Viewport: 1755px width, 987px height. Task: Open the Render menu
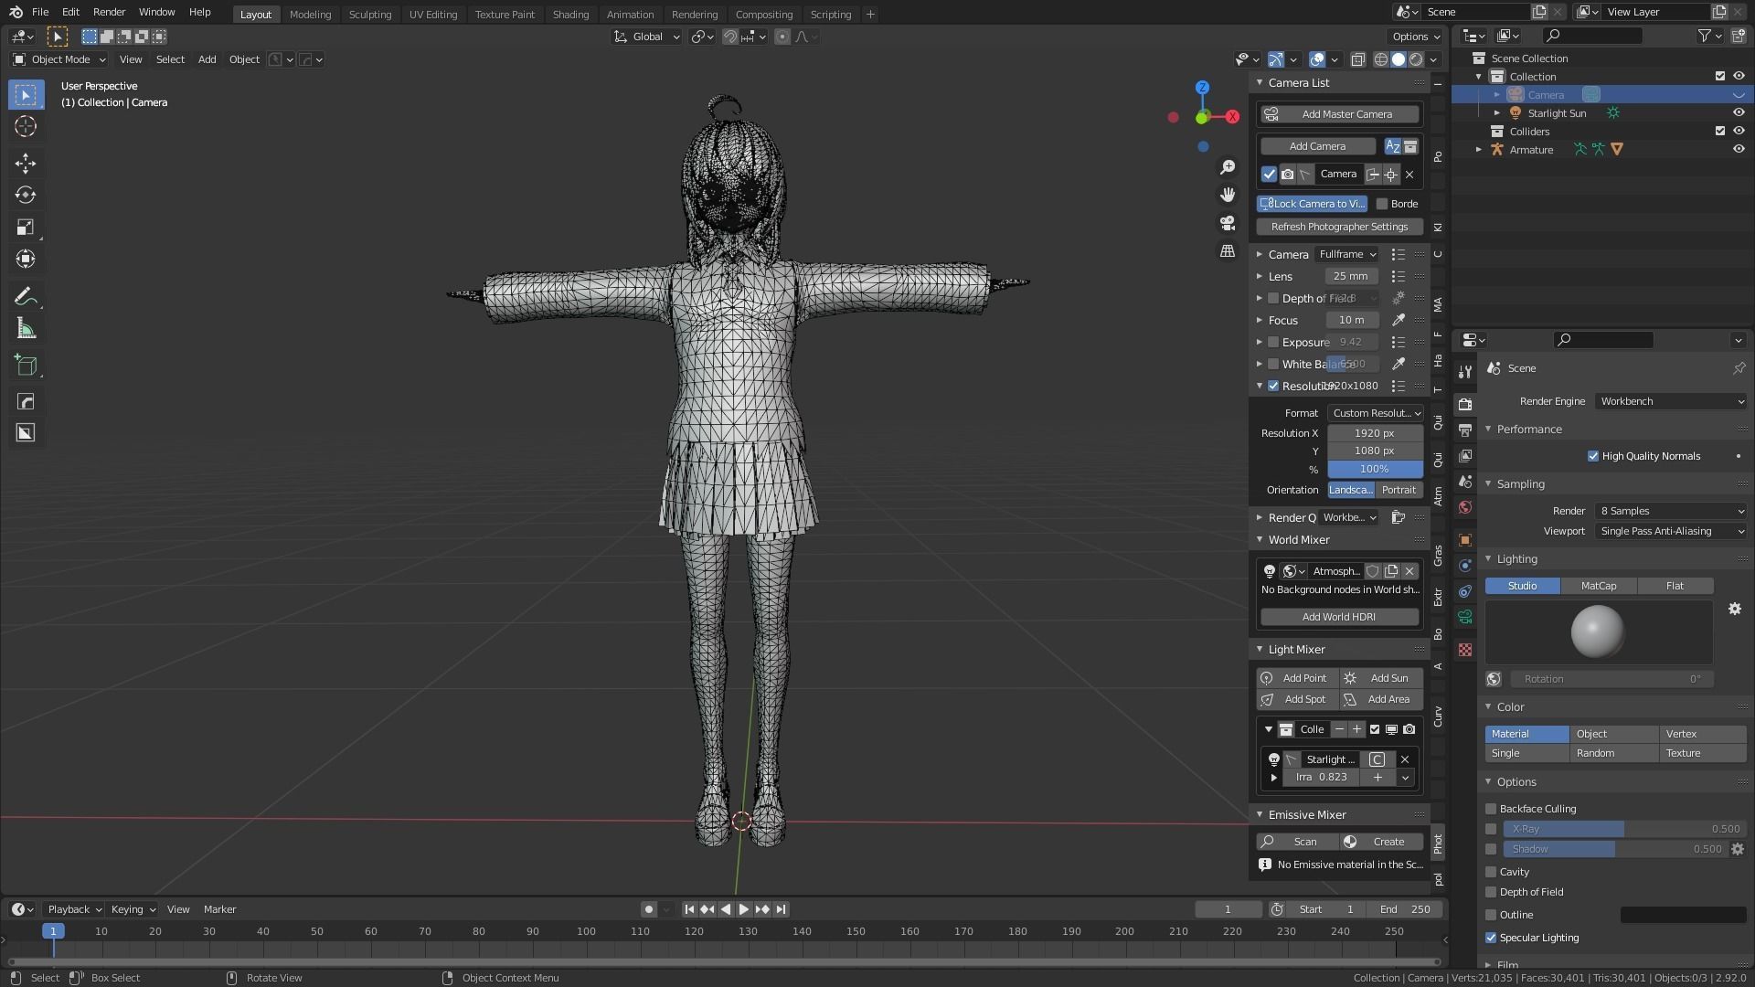point(109,12)
